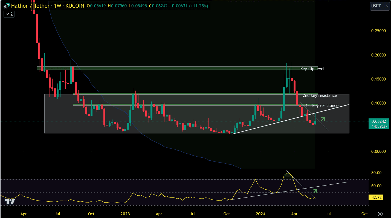Click the 2024 label on time axis
This screenshot has height=218, width=391.
click(260, 214)
